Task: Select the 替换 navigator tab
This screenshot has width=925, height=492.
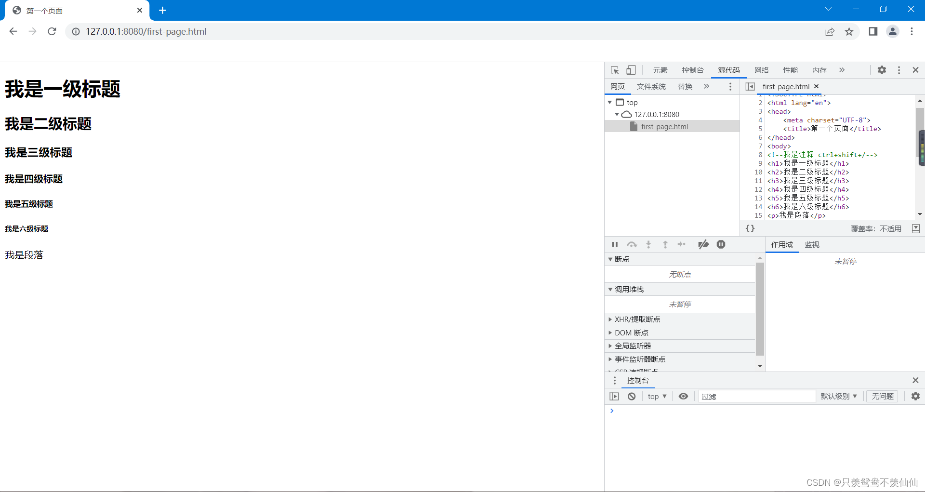Action: pyautogui.click(x=685, y=86)
